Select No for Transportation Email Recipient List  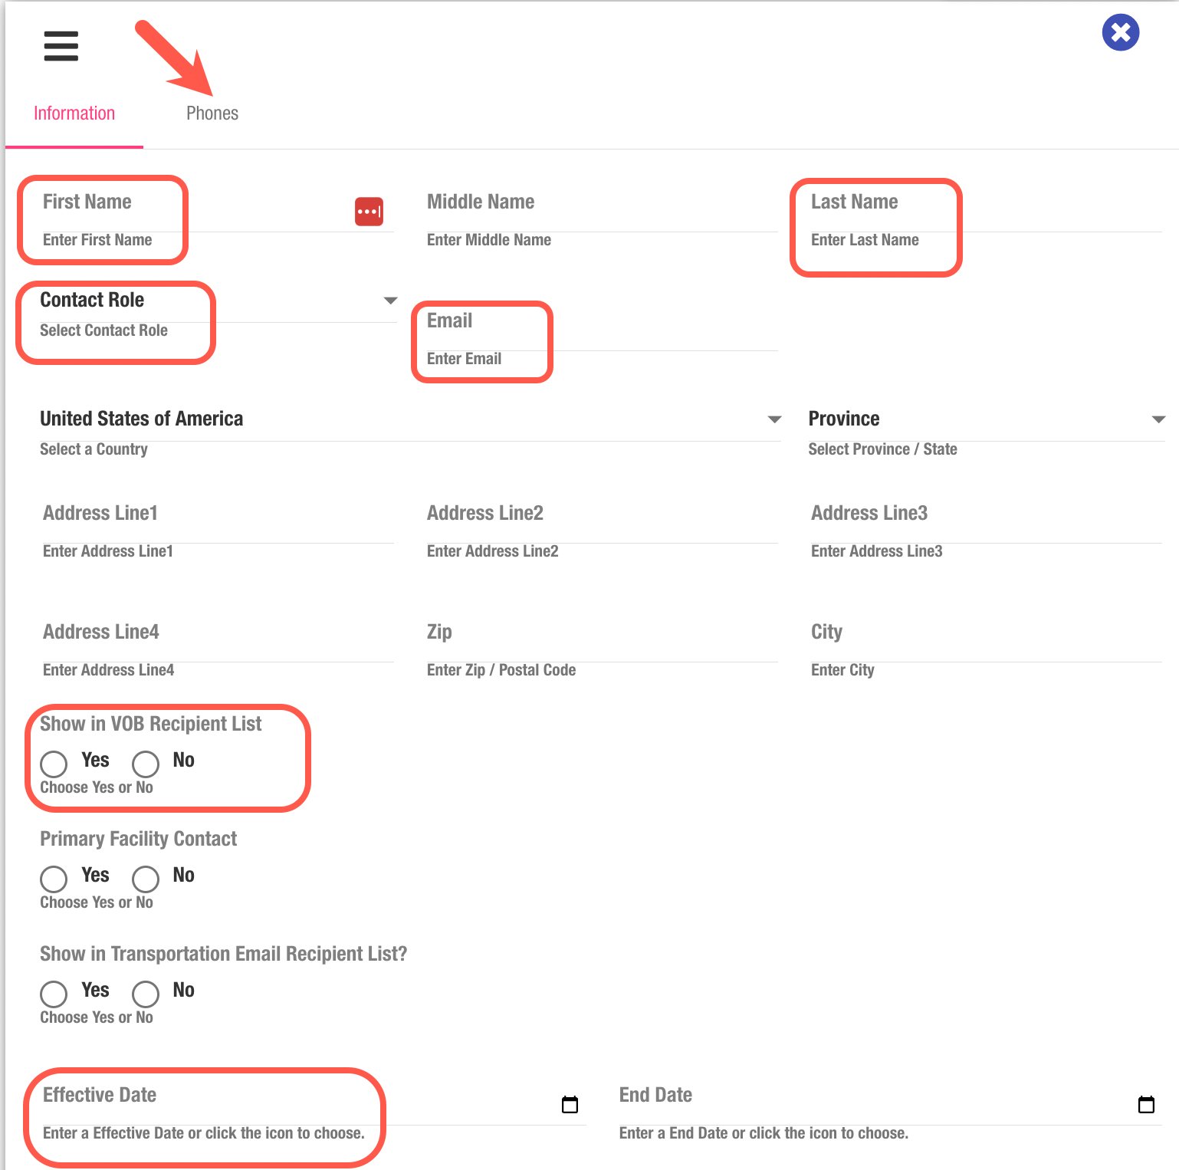146,994
